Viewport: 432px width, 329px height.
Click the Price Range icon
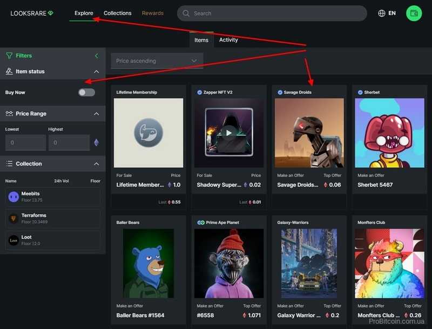coord(9,113)
